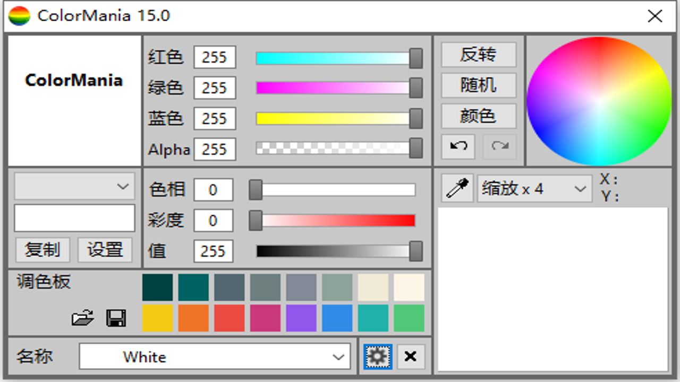Image resolution: width=680 pixels, height=382 pixels.
Task: Click the color code text field above 复制
Action: tap(74, 218)
